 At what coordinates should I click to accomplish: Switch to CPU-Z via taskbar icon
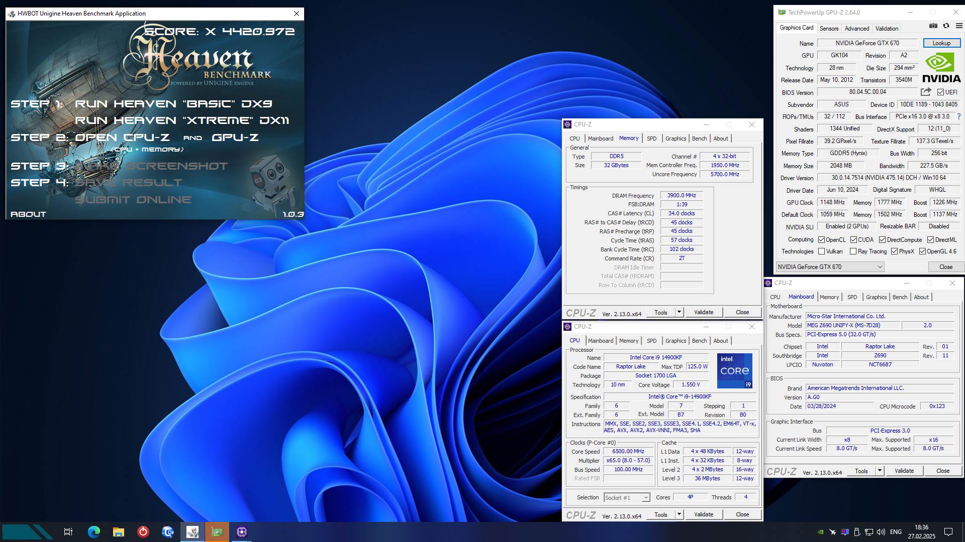tap(242, 532)
